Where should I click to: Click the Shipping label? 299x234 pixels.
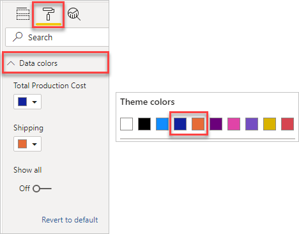coord(28,128)
